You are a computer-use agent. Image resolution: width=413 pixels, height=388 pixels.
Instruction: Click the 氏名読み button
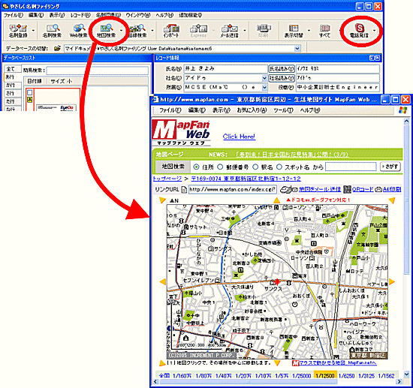[282, 69]
